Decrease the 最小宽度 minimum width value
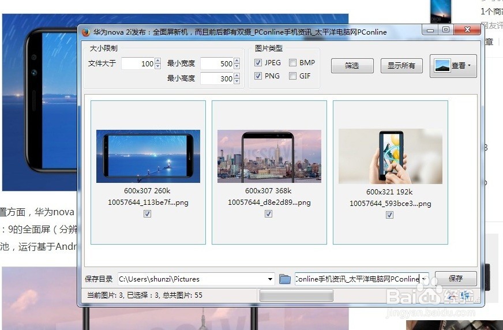Screen dimensions: 503x330 click(237, 66)
